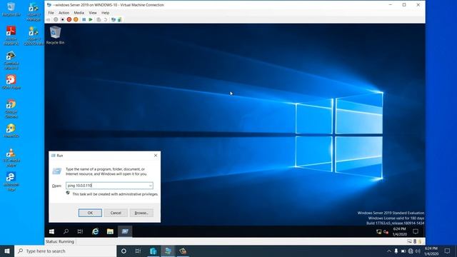Switch to Hyper-V Manager on host taskbar

tap(153, 251)
